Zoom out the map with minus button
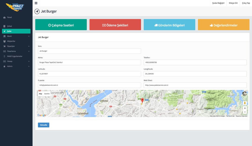The height and width of the screenshot is (146, 252). (x=245, y=112)
